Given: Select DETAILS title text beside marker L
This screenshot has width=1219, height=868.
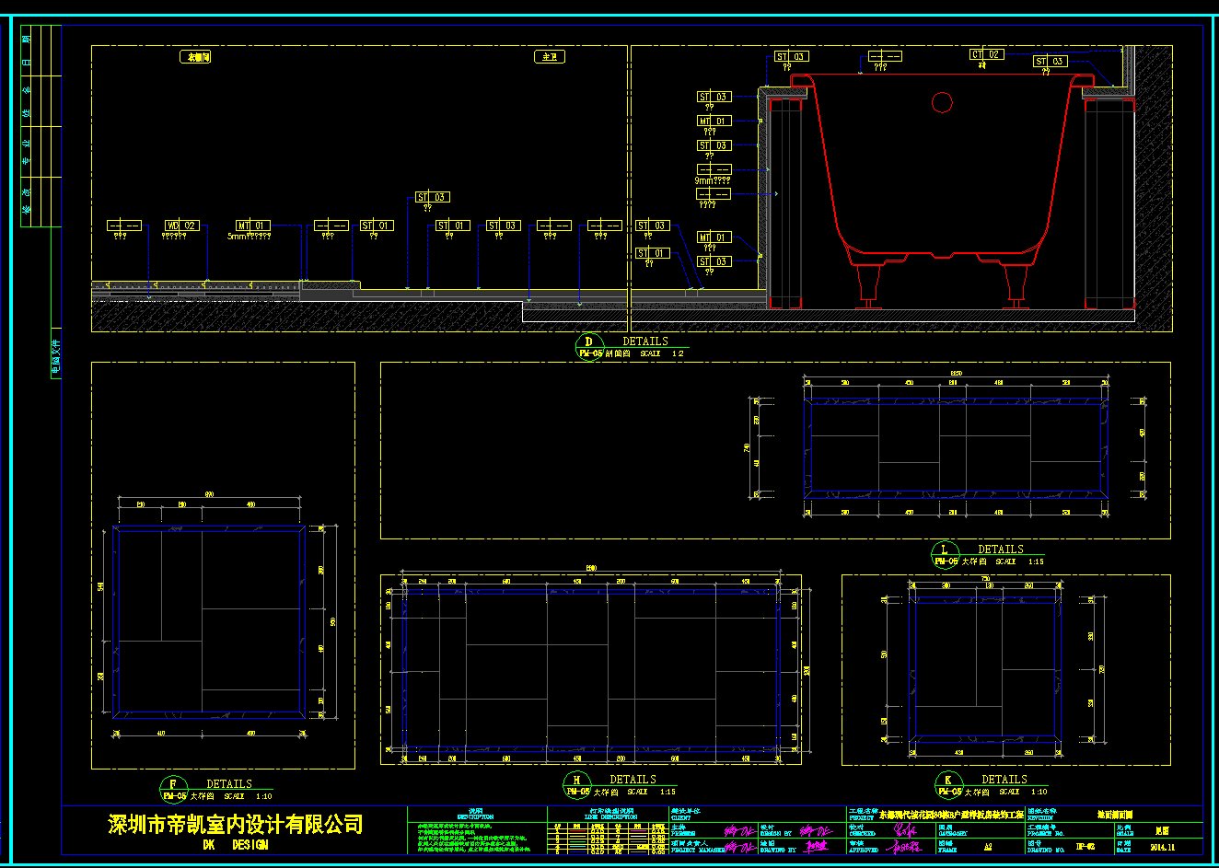Looking at the screenshot, I should [1000, 550].
